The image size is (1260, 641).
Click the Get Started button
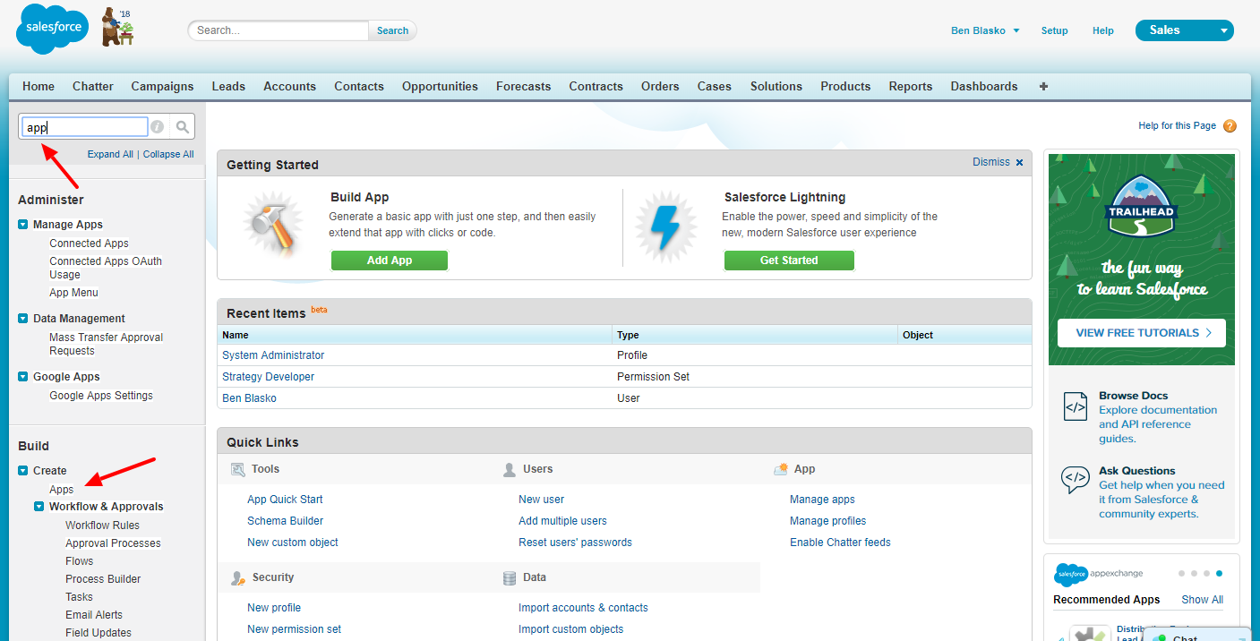coord(789,261)
